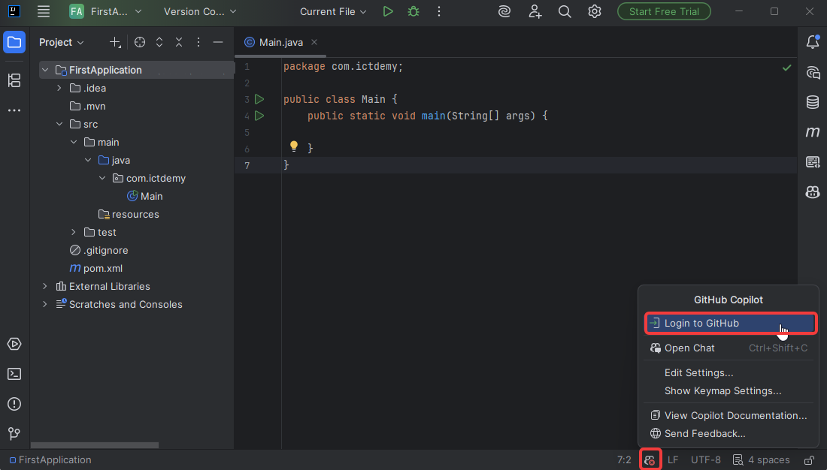Open Project panel options ellipsis
Viewport: 827px width, 470px height.
(198, 42)
